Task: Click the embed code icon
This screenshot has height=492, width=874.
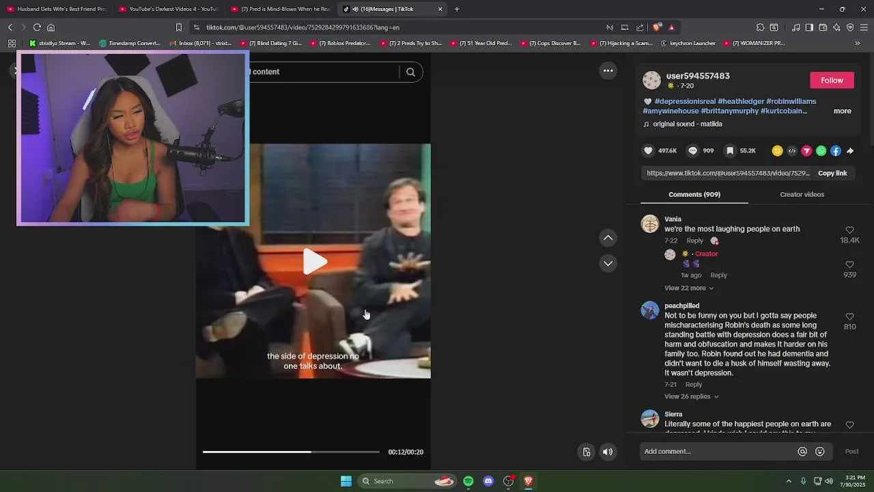Action: click(792, 151)
